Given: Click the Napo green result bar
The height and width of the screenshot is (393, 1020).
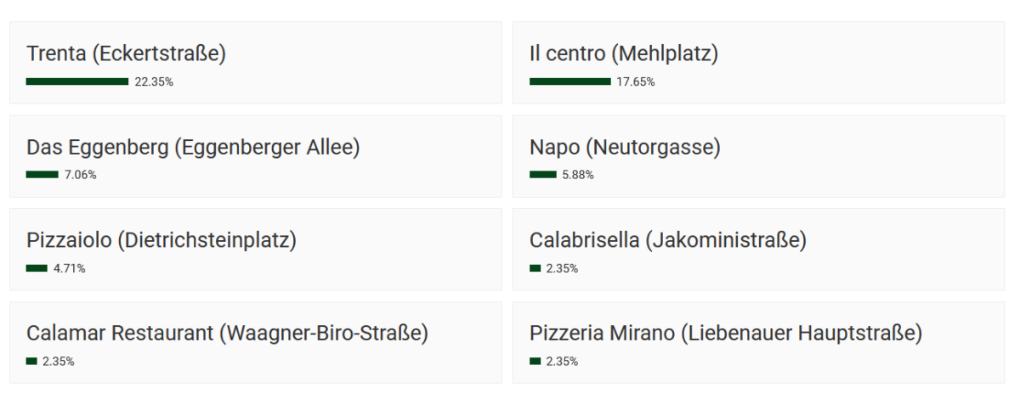Looking at the screenshot, I should point(542,175).
